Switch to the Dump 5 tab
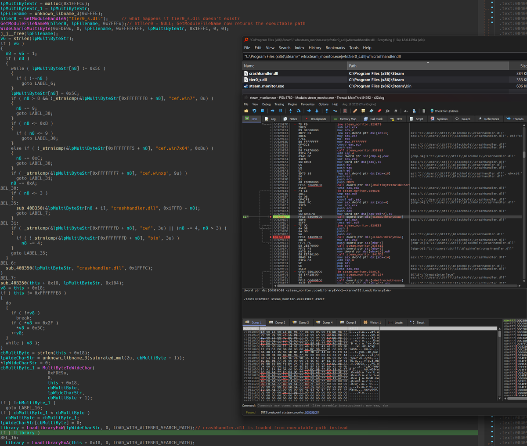Viewport: 527px width, 446px height. pos(348,323)
